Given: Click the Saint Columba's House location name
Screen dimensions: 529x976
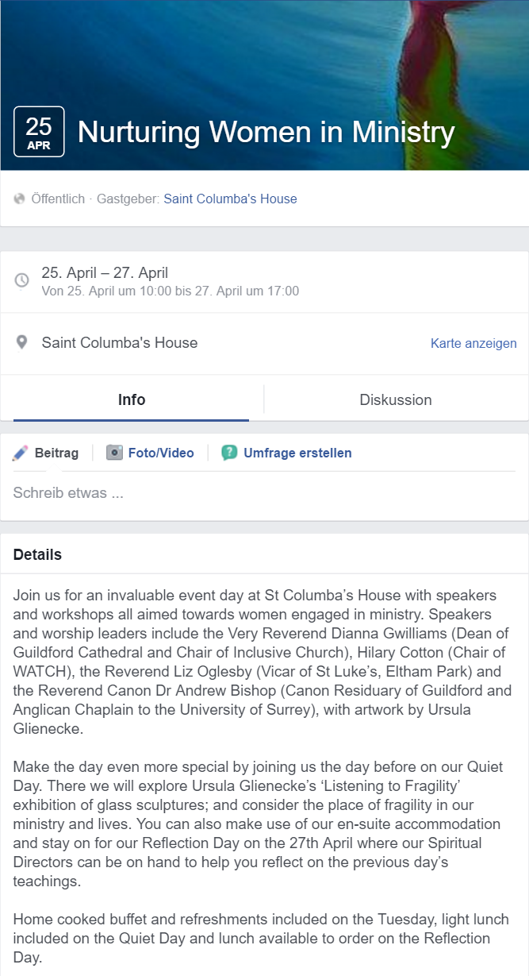Looking at the screenshot, I should (120, 343).
